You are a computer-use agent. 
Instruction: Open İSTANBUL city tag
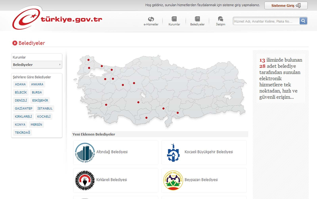coord(45,108)
